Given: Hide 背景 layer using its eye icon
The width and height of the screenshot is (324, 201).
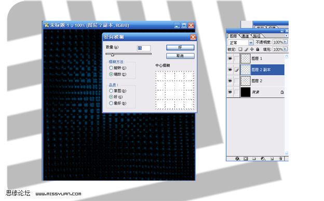Looking at the screenshot, I should pos(230,92).
